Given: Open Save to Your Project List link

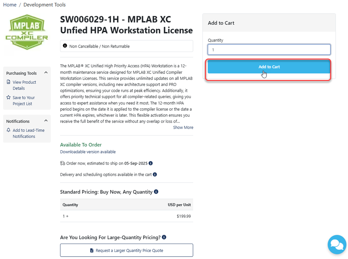Looking at the screenshot, I should (x=24, y=101).
